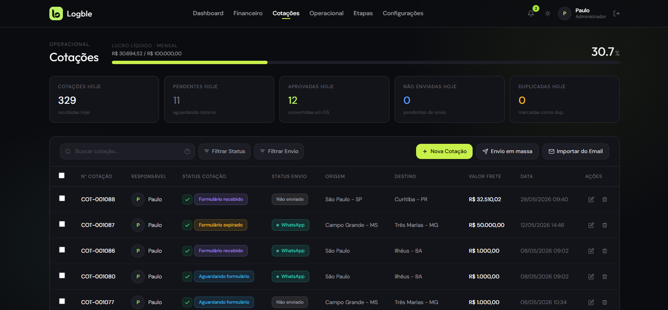Open the Logble logo home link

[x=70, y=13]
